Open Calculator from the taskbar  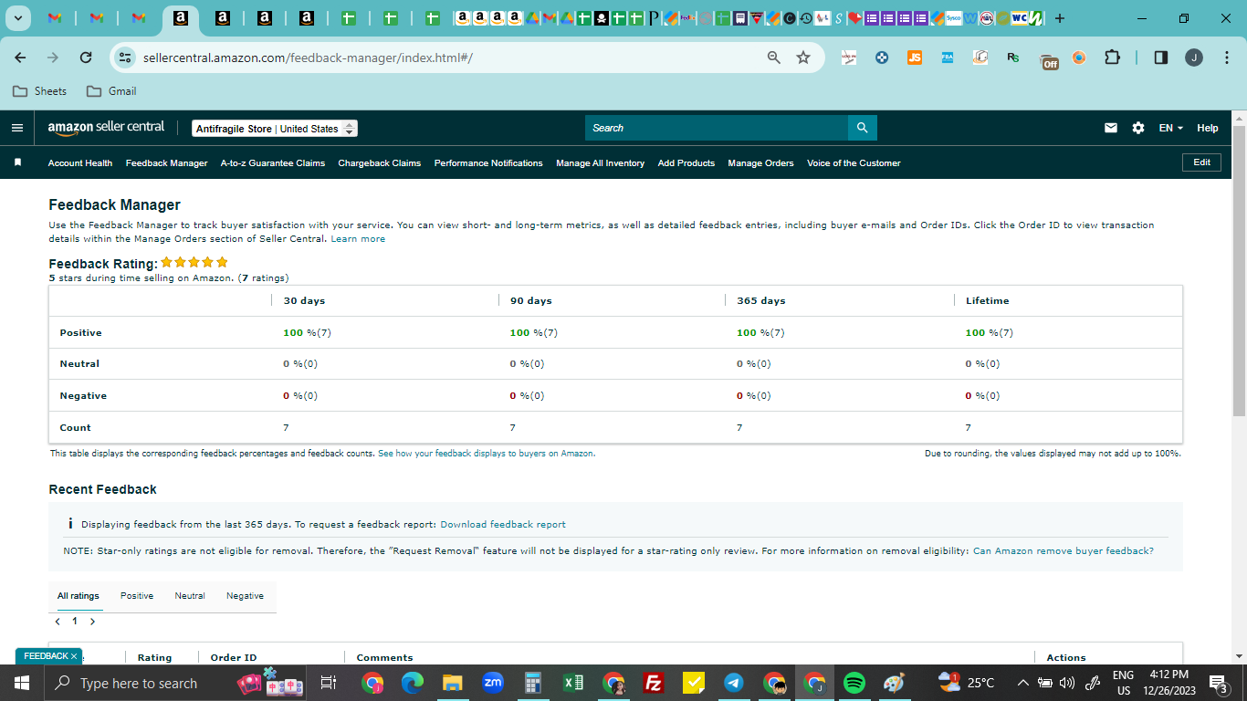point(533,683)
